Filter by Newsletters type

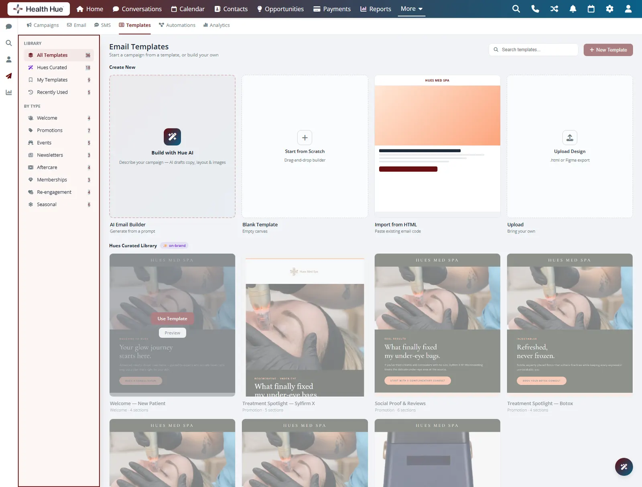click(59, 155)
